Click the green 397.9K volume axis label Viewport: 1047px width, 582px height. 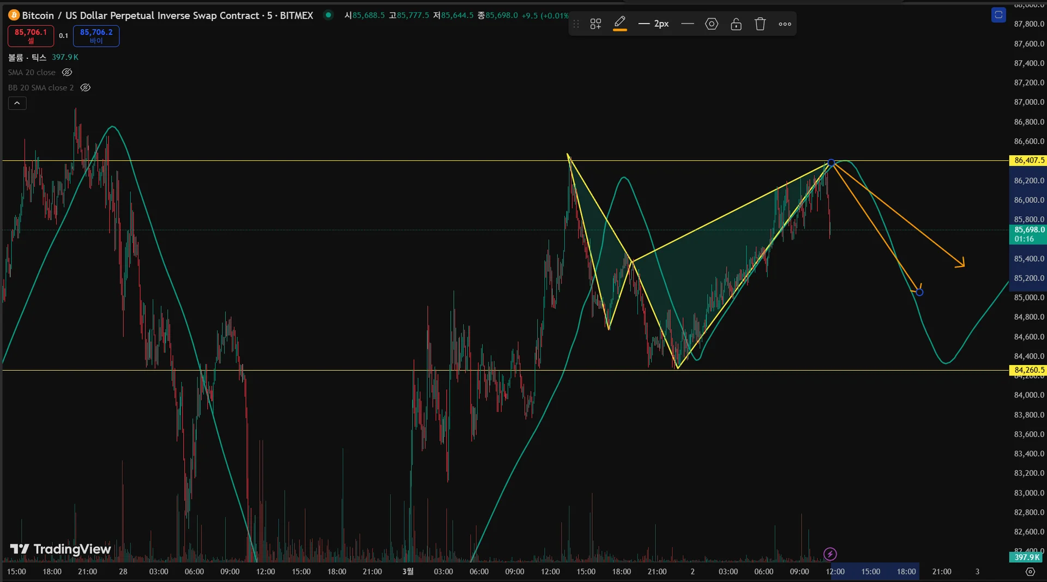(x=1026, y=557)
